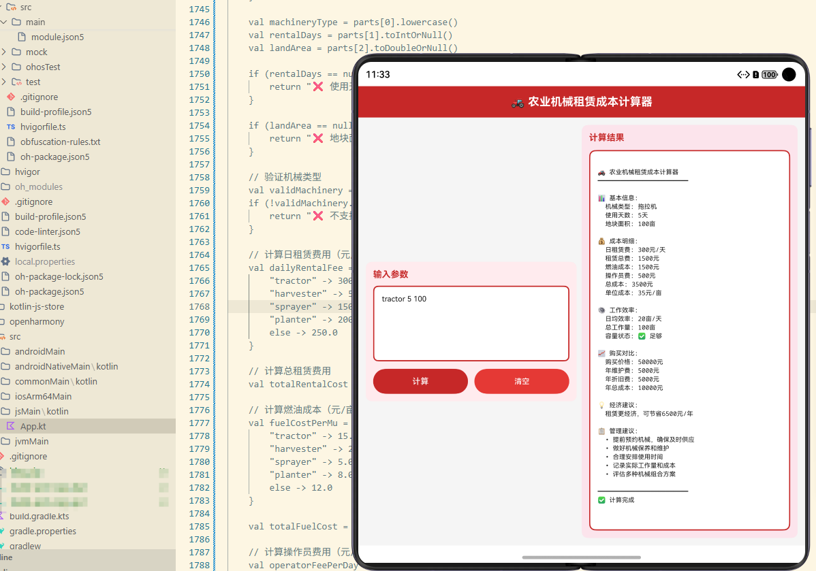Expand the test folder chevron

coord(3,82)
